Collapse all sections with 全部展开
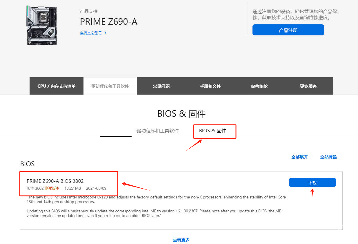The width and height of the screenshot is (358, 244). tap(299, 157)
